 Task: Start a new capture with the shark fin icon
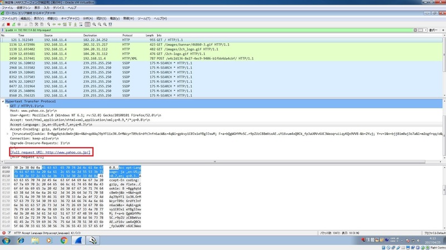(x=3, y=24)
